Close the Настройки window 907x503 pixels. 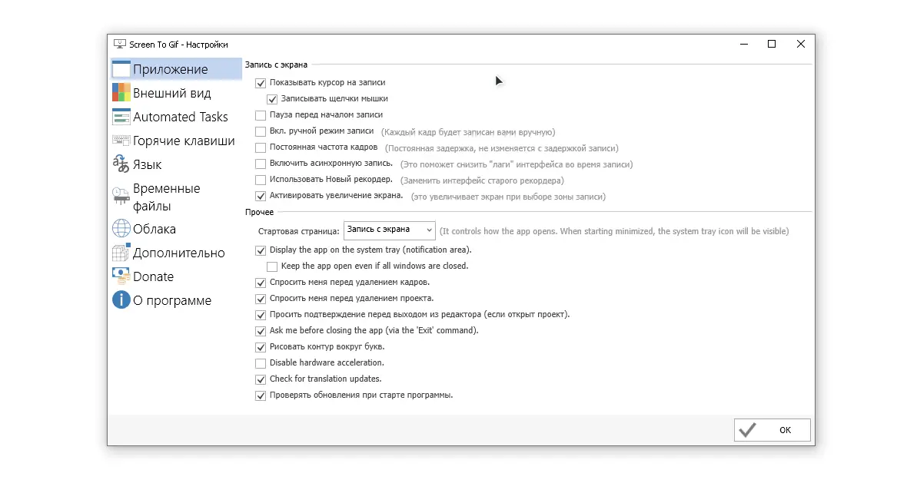(x=801, y=44)
